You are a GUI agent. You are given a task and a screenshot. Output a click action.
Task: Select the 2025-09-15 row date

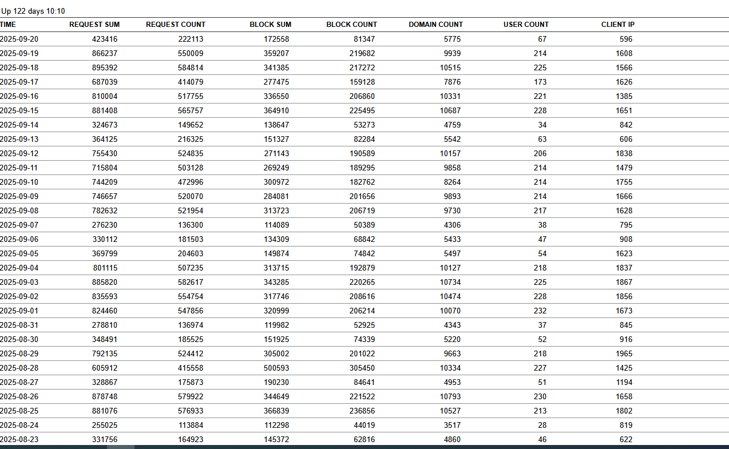19,111
